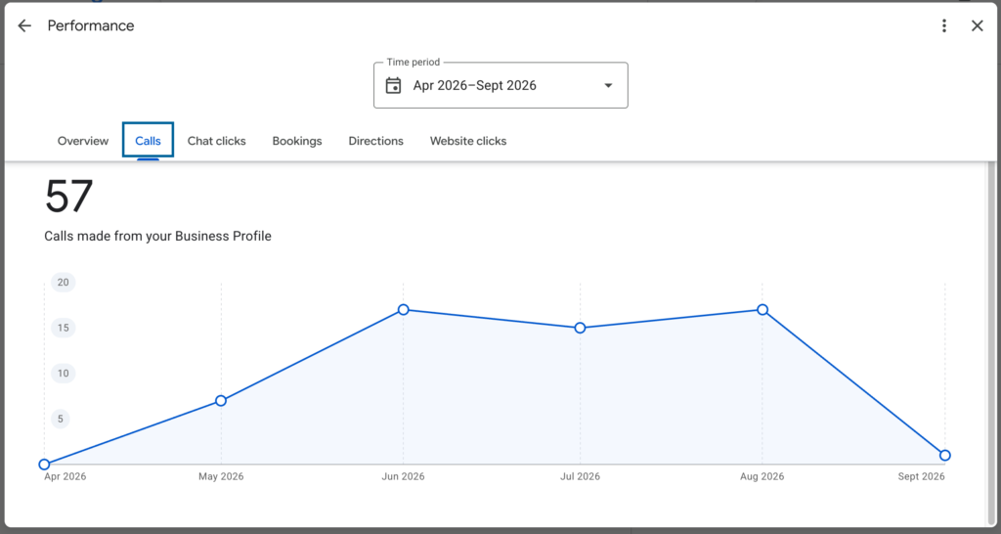Click the 57 total calls figure
The height and width of the screenshot is (534, 1001).
tap(69, 197)
